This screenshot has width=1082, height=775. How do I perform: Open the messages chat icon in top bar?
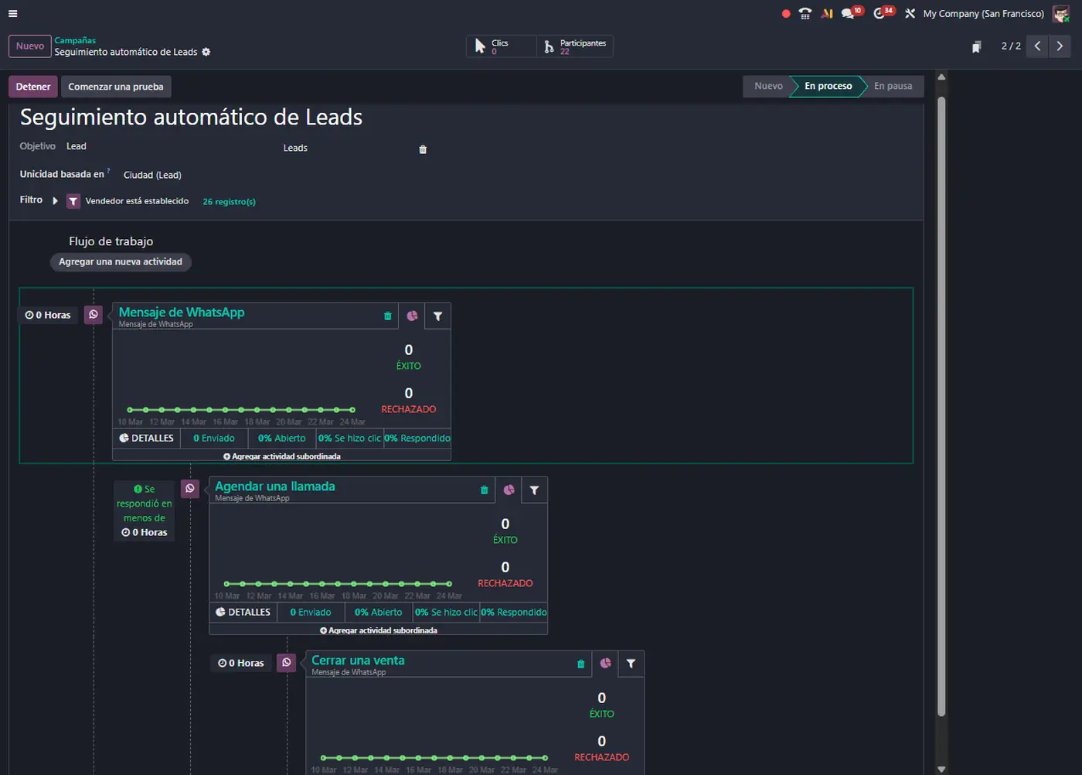[849, 14]
